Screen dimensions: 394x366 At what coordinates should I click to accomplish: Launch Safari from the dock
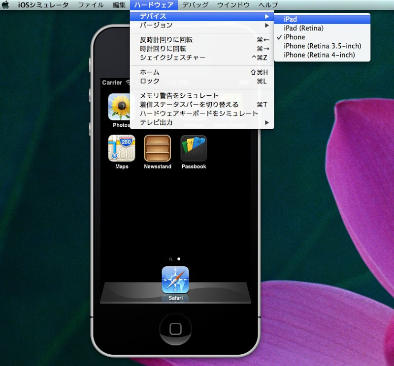[175, 280]
